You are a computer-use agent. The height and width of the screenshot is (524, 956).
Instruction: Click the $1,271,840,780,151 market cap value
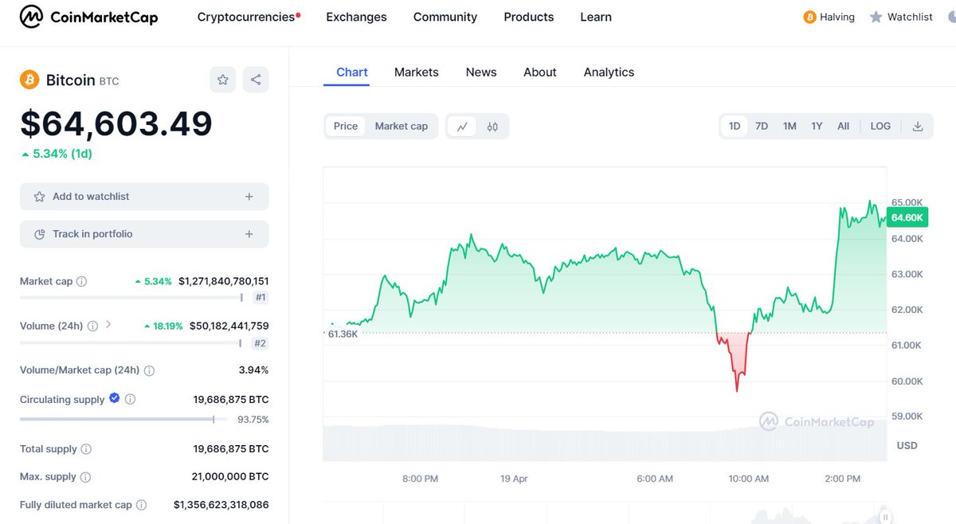[224, 281]
